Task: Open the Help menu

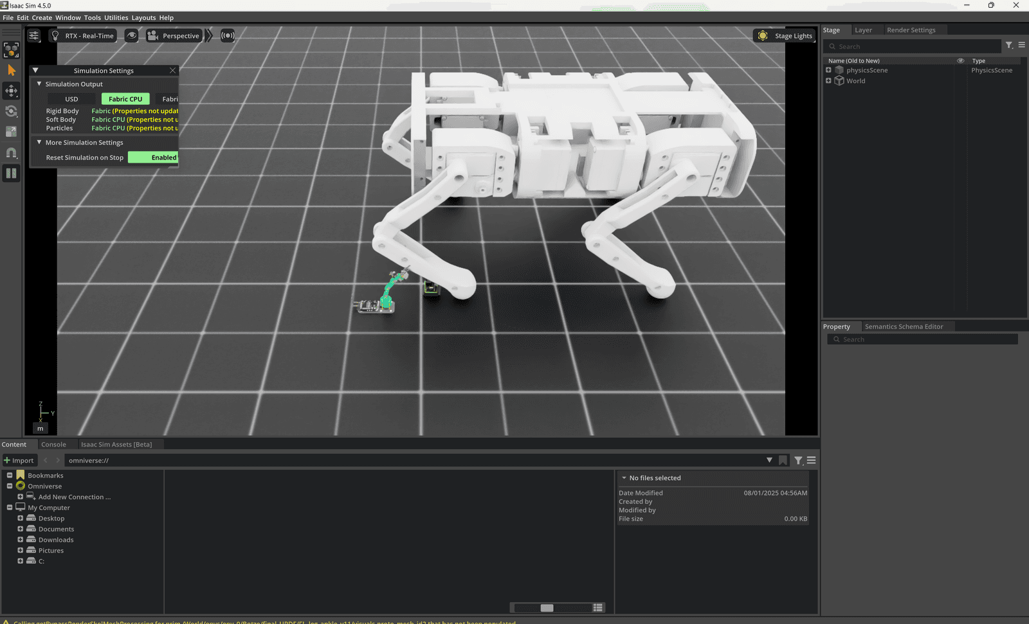Action: click(x=167, y=18)
